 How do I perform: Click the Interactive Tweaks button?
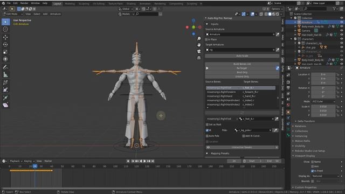242,147
